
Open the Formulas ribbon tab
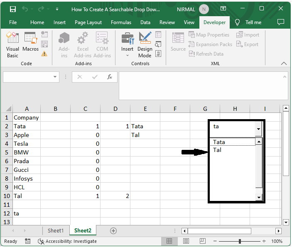click(121, 22)
